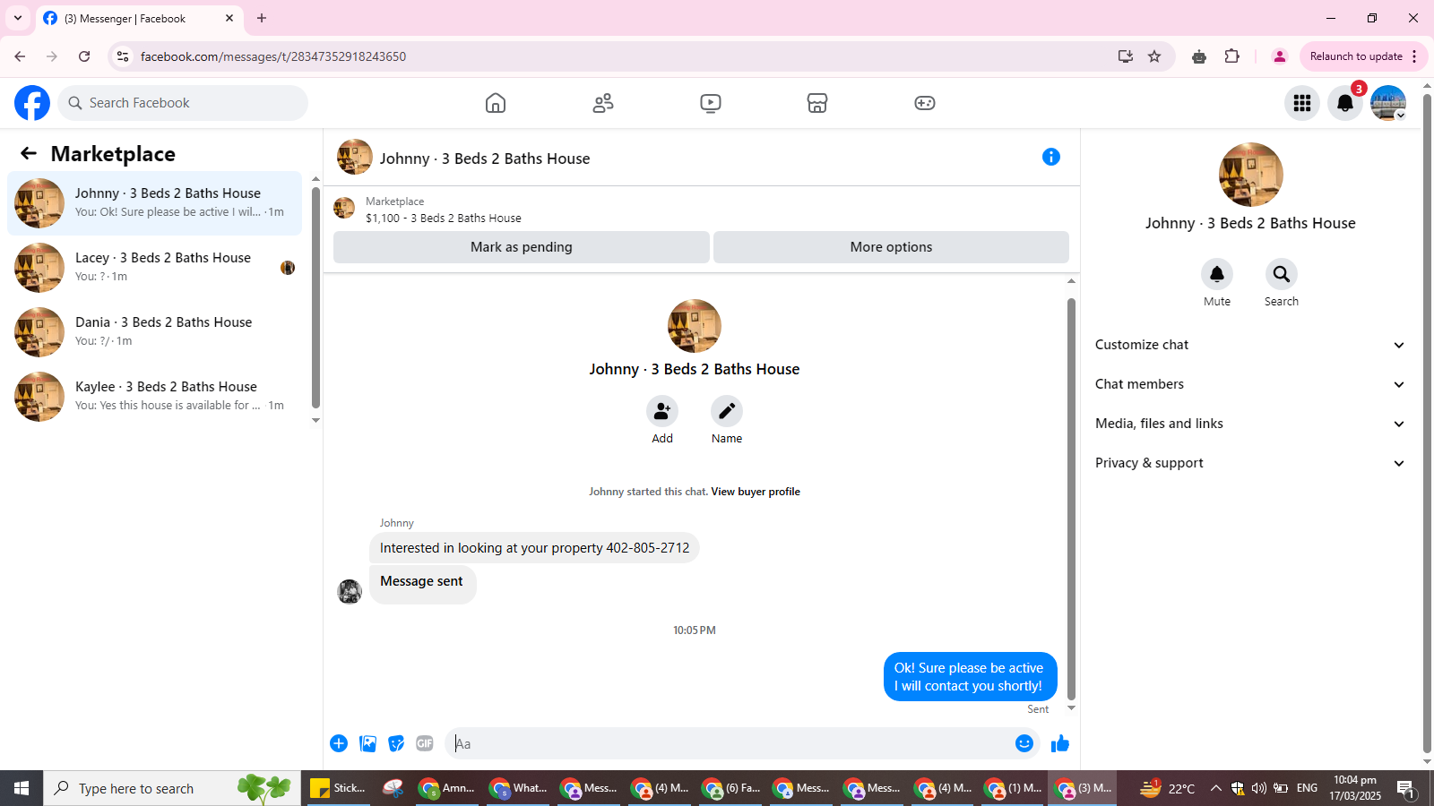Open the Chrome tab search dropdown
The height and width of the screenshot is (806, 1434).
[x=18, y=18]
